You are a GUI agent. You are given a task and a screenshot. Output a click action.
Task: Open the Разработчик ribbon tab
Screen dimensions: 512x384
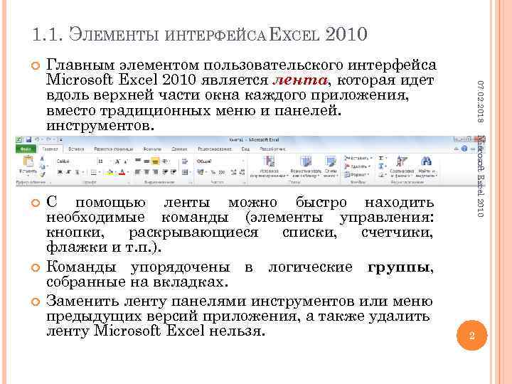[272, 149]
